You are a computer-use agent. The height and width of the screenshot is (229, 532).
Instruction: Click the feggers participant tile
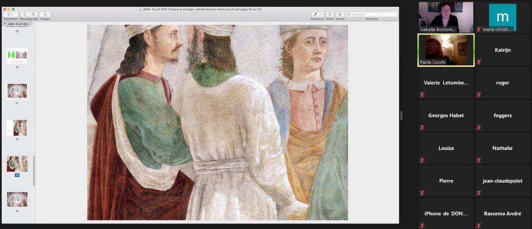coord(503,115)
